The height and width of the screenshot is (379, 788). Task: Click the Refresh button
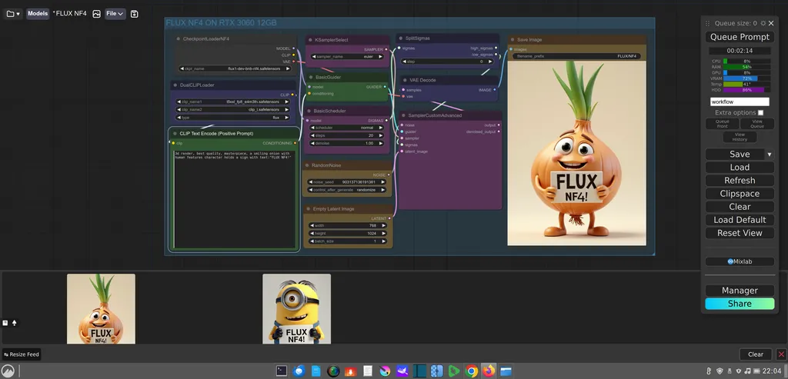(x=740, y=180)
